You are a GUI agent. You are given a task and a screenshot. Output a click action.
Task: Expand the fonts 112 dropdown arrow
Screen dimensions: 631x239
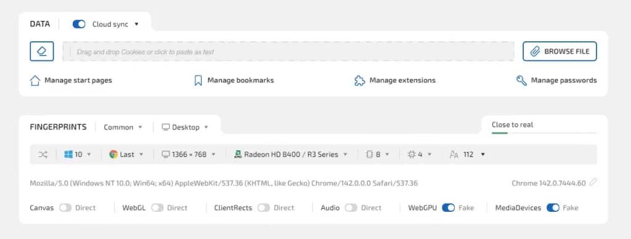pyautogui.click(x=482, y=155)
